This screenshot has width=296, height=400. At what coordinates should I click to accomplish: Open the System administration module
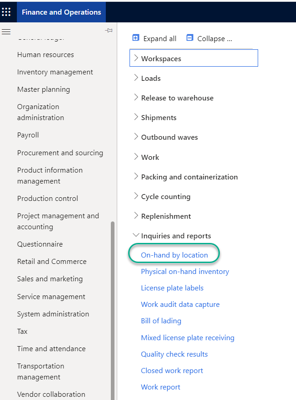point(53,314)
